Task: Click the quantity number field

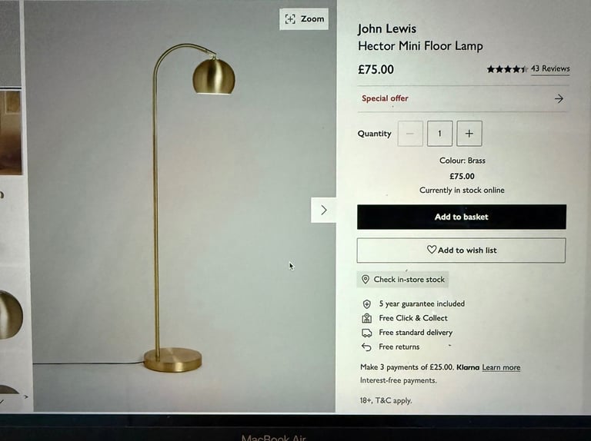Action: [x=439, y=134]
